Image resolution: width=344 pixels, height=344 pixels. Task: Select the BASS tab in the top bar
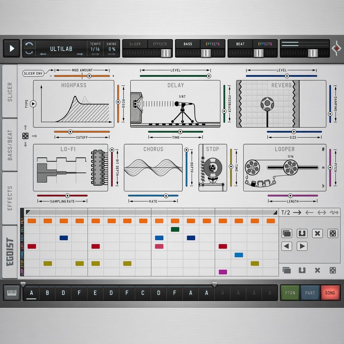188,44
